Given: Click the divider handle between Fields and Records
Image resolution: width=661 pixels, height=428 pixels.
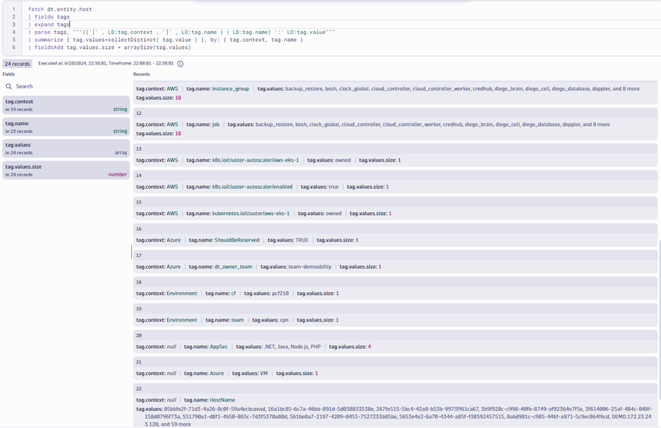Looking at the screenshot, I should (x=131, y=252).
